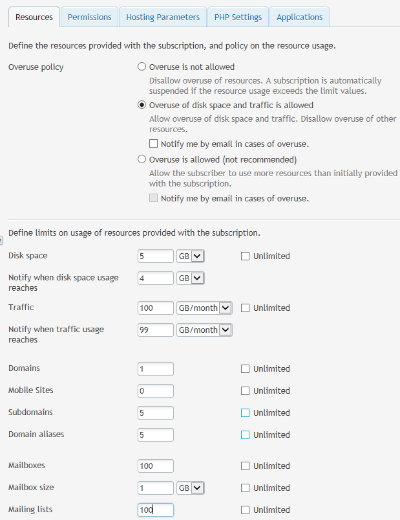Switch to the Permissions tab
Image resolution: width=400 pixels, height=520 pixels.
(x=89, y=17)
